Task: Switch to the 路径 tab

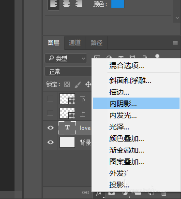Action: 96,43
